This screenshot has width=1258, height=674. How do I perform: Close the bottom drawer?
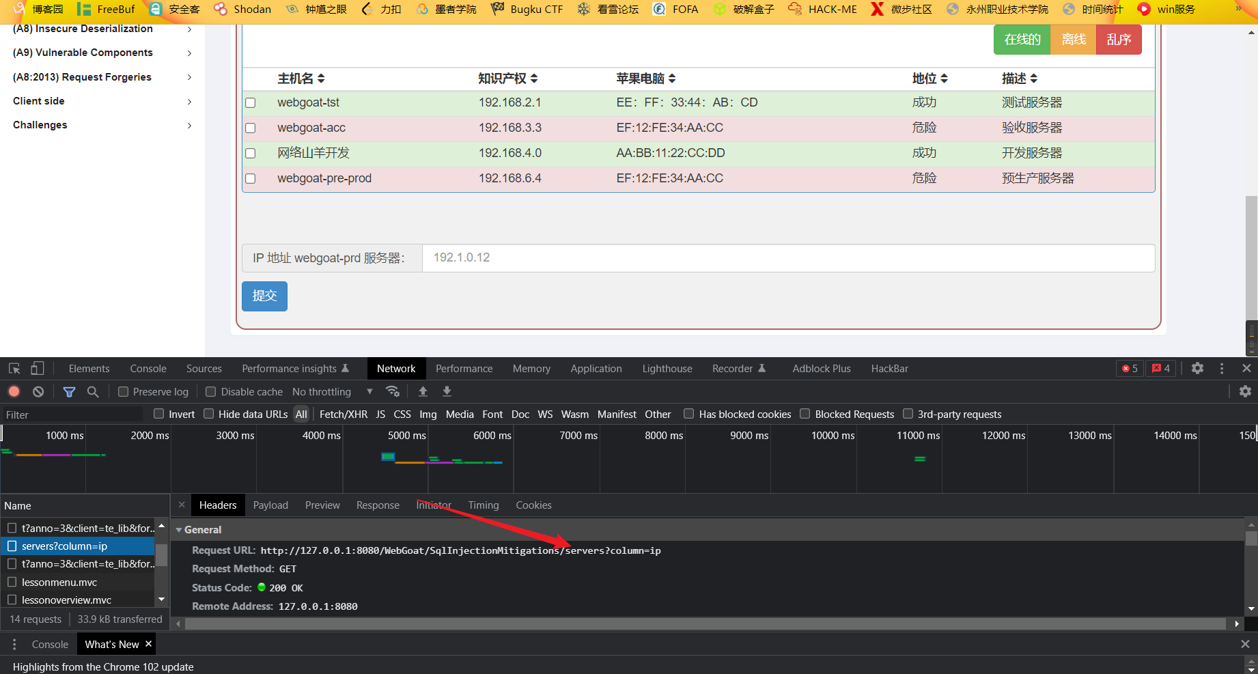1245,645
